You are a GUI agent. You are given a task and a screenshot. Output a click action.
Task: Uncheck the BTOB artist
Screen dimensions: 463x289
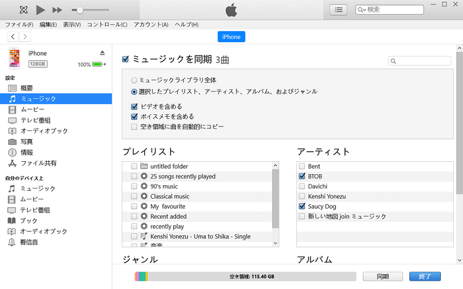[x=302, y=177]
